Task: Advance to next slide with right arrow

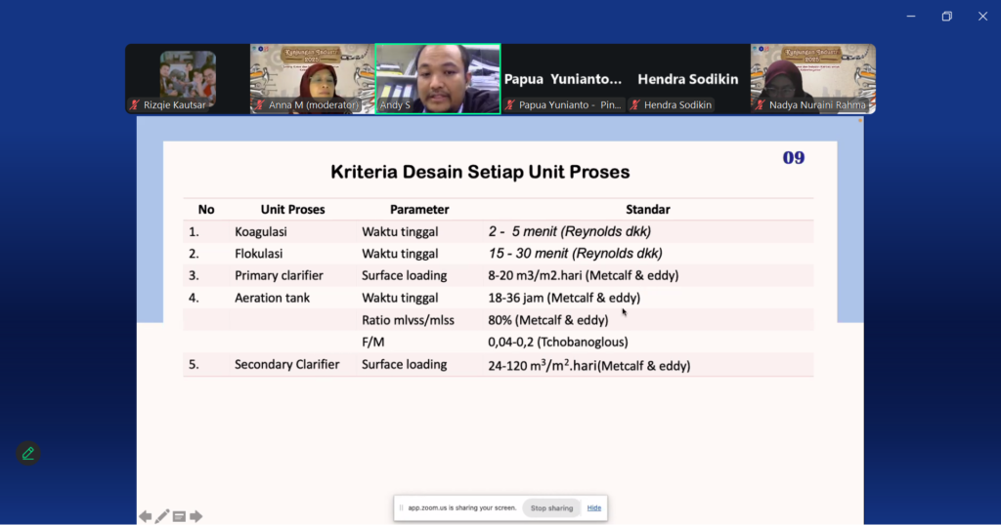Action: [x=196, y=516]
